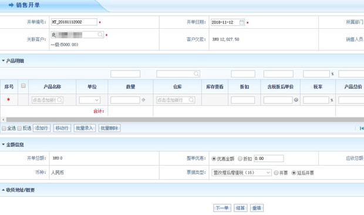Viewport: 364px width, 215px height.
Task: Click the red 合计 label
Action: [99, 111]
